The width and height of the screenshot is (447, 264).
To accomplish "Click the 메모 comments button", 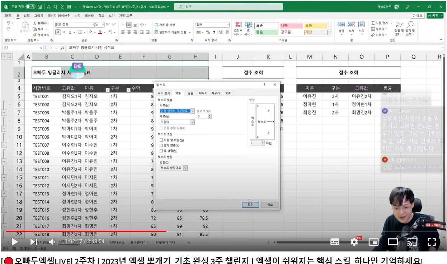I will 418,16.
